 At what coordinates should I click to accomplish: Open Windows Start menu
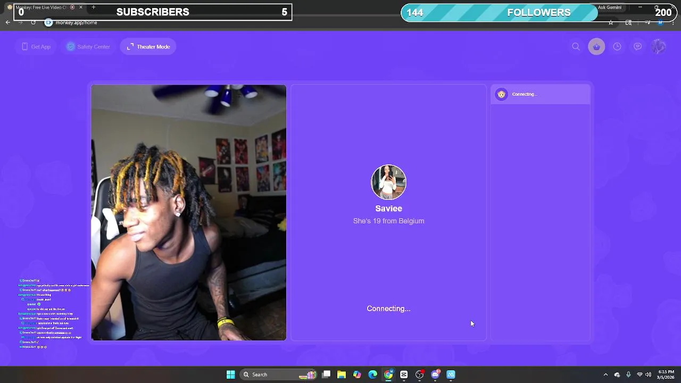tap(231, 374)
